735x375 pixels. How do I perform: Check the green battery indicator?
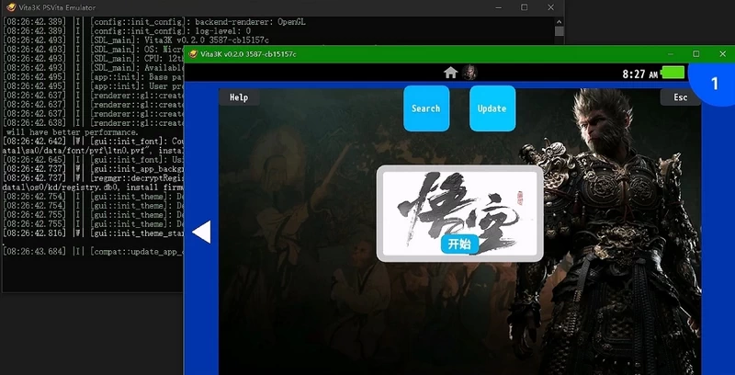[673, 73]
